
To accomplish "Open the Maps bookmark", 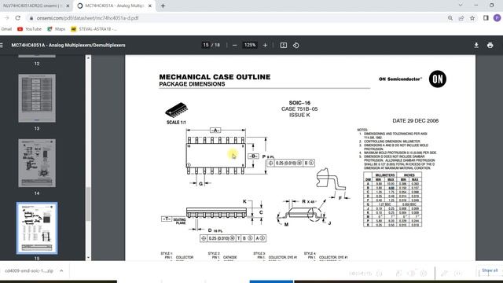I will 56,29.
